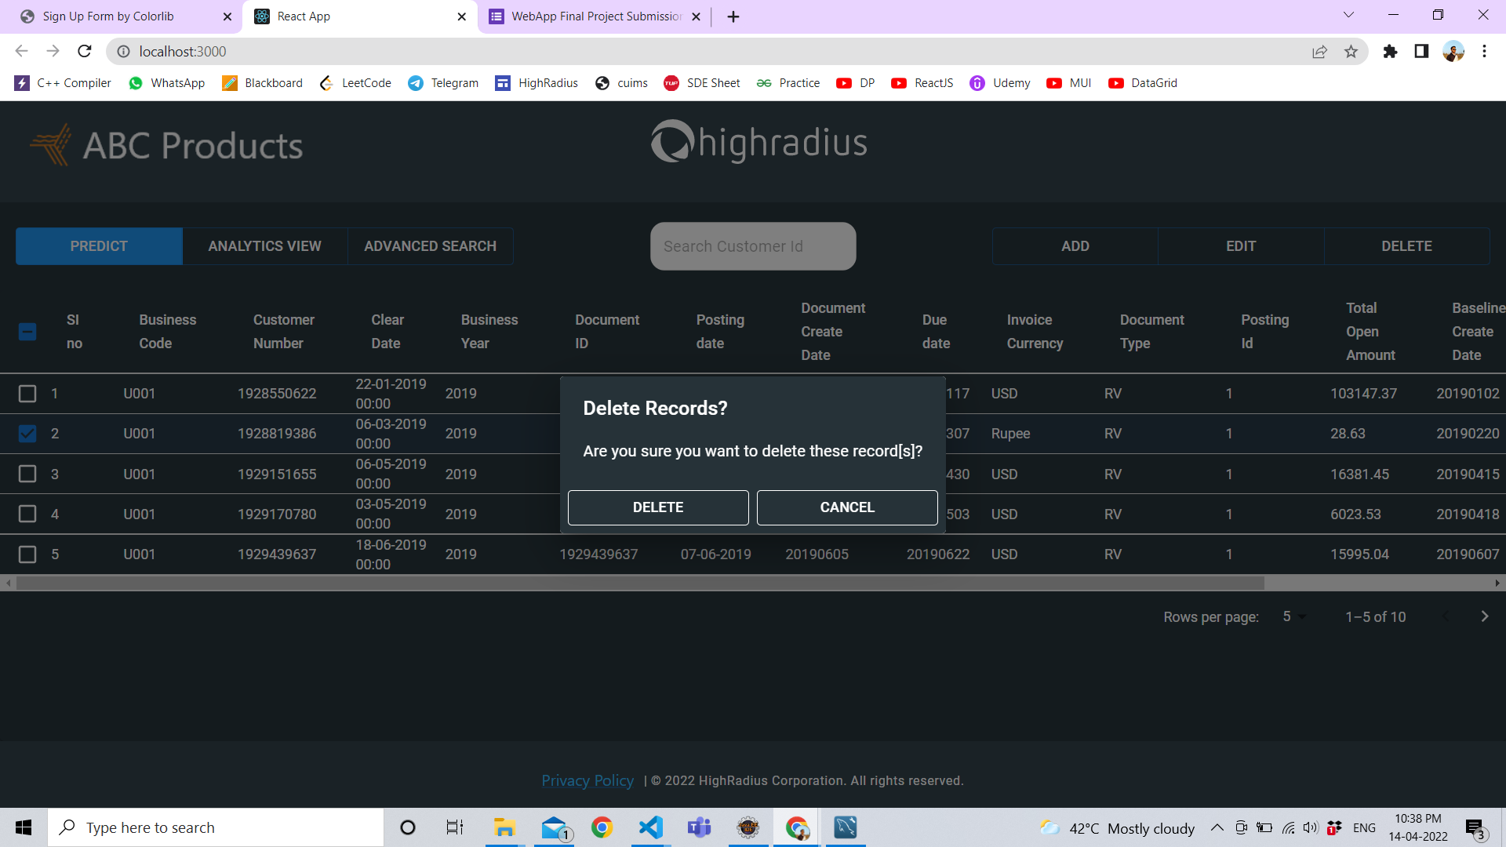1506x847 pixels.
Task: Click inside the Search Customer Id field
Action: click(x=752, y=245)
